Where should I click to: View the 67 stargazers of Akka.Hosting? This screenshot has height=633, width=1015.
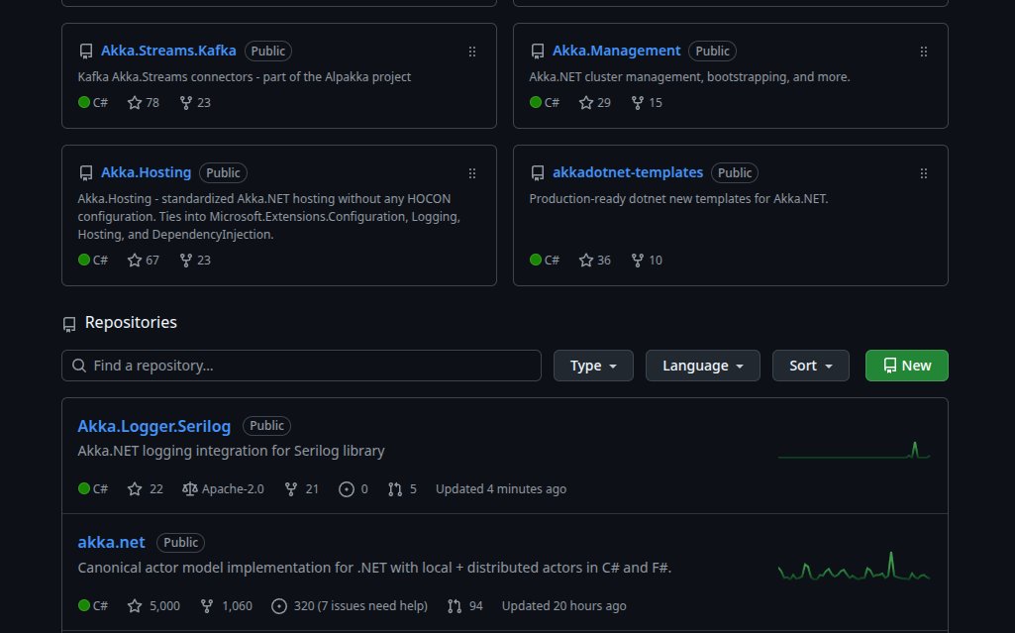point(143,260)
